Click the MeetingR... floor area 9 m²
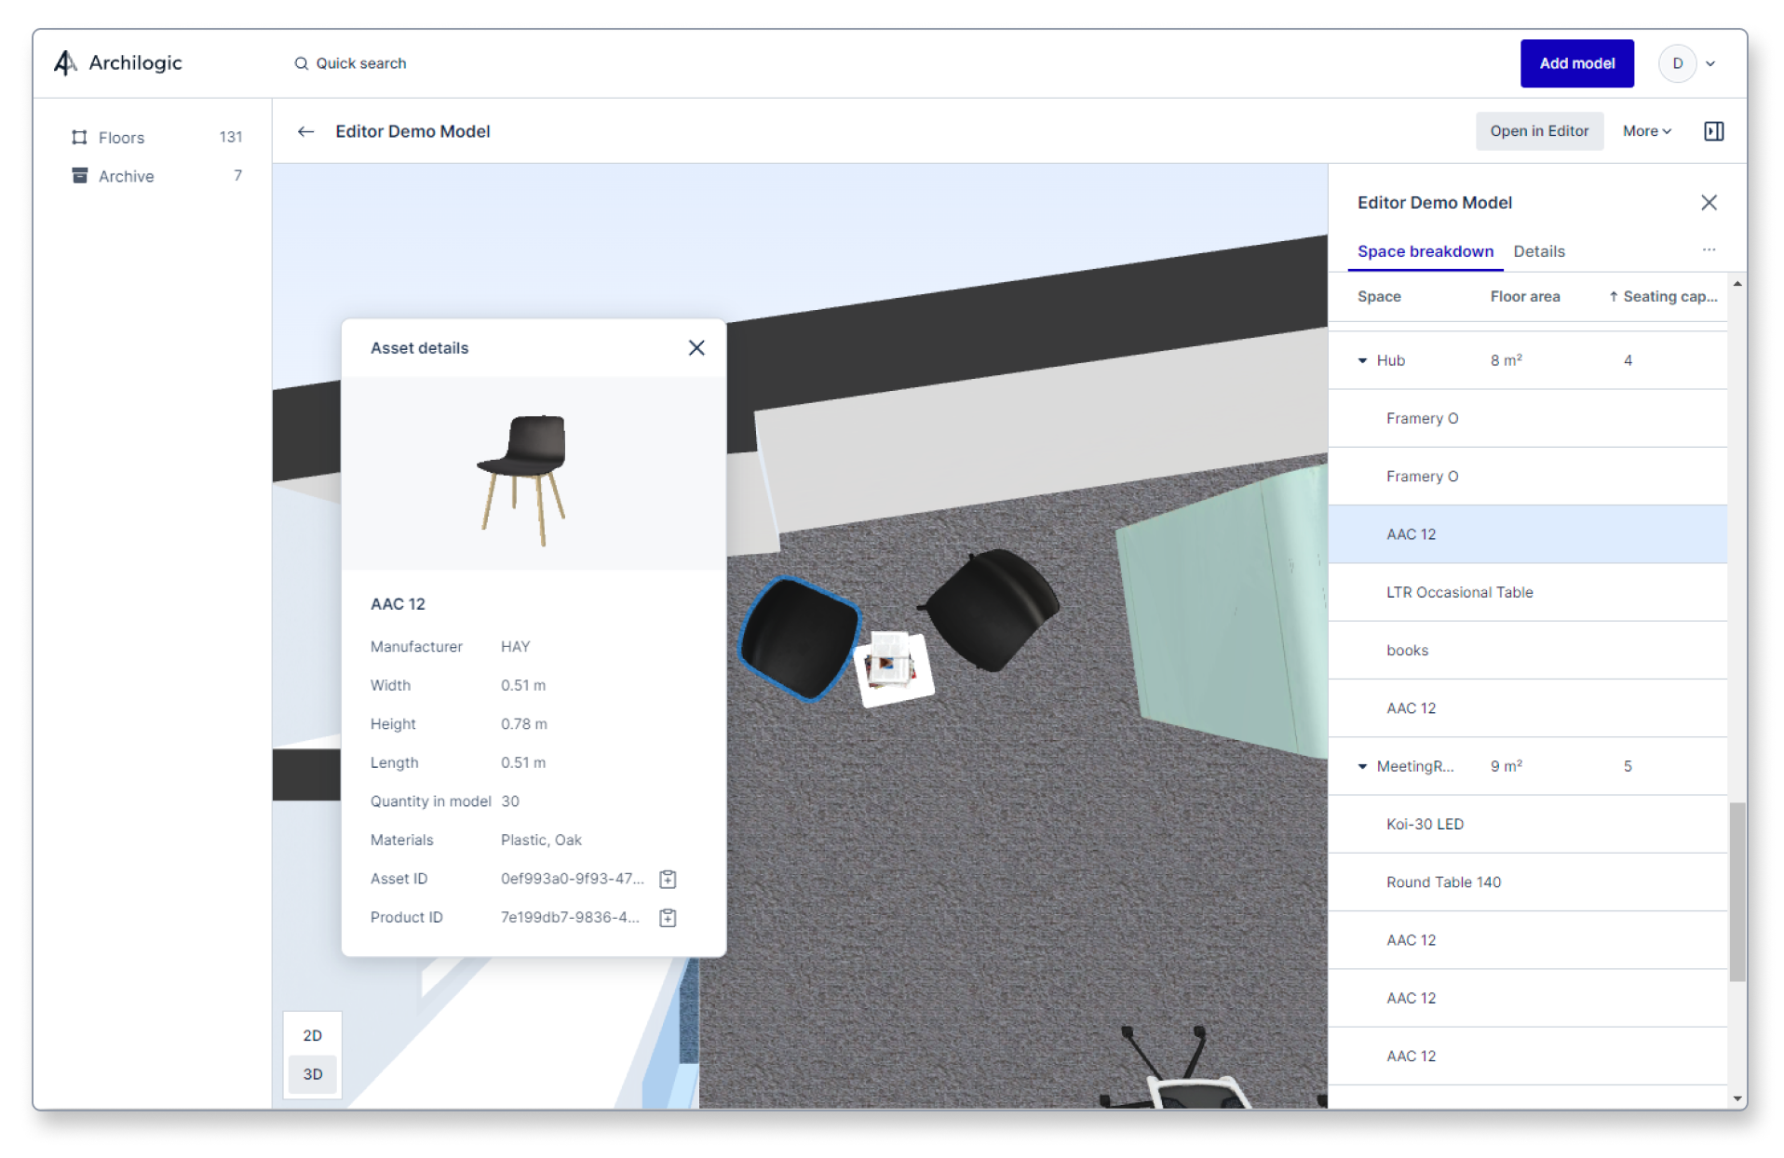This screenshot has height=1158, width=1784. (1506, 766)
